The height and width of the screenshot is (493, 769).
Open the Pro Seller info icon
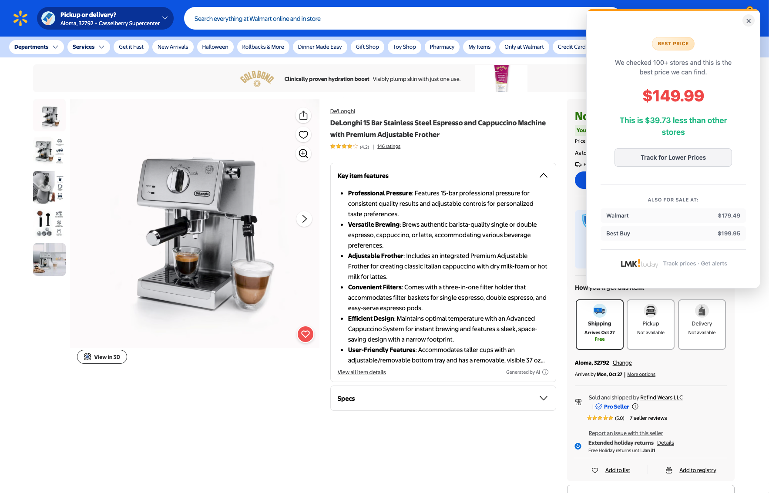click(635, 406)
